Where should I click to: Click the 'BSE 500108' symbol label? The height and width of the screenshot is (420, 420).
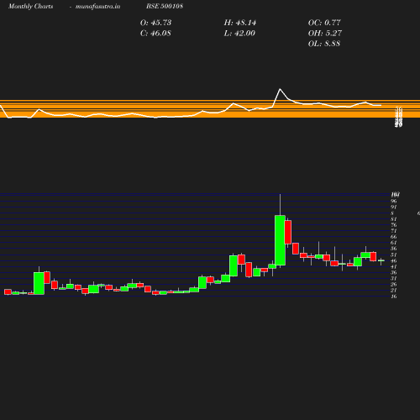tap(165, 6)
